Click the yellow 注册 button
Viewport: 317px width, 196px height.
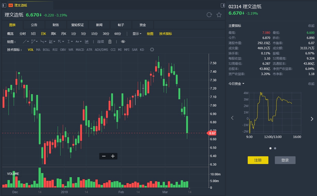click(x=258, y=160)
